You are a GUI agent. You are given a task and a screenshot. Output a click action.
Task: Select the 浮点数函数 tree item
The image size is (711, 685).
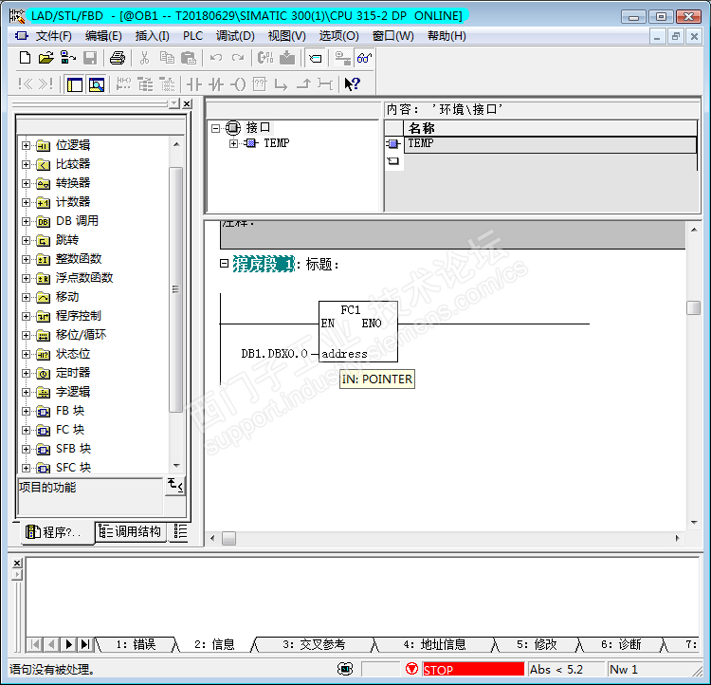pyautogui.click(x=84, y=278)
